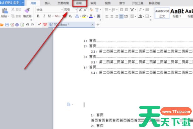Click the Print icon
The width and height of the screenshot is (193, 129).
tap(17, 25)
